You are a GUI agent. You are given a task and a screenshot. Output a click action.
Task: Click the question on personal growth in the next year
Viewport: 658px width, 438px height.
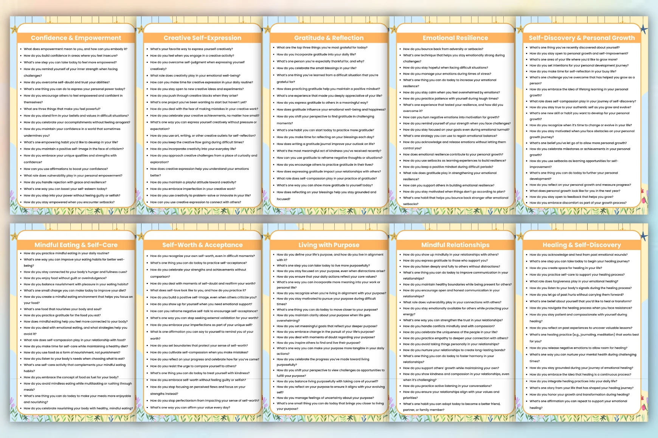tap(575, 191)
